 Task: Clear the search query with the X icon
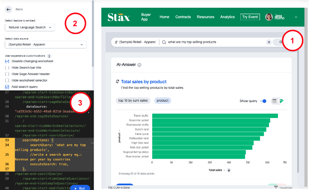click(269, 42)
